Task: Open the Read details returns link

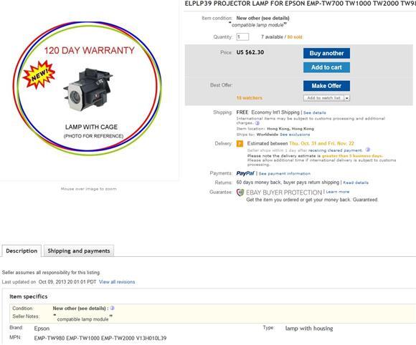Action: pyautogui.click(x=356, y=183)
